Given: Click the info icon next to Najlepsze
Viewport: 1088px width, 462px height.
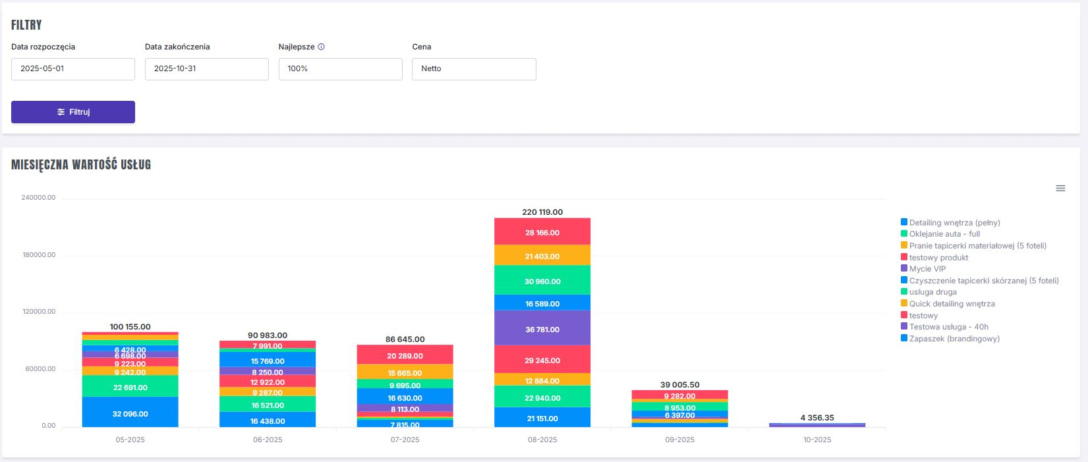Looking at the screenshot, I should point(322,47).
